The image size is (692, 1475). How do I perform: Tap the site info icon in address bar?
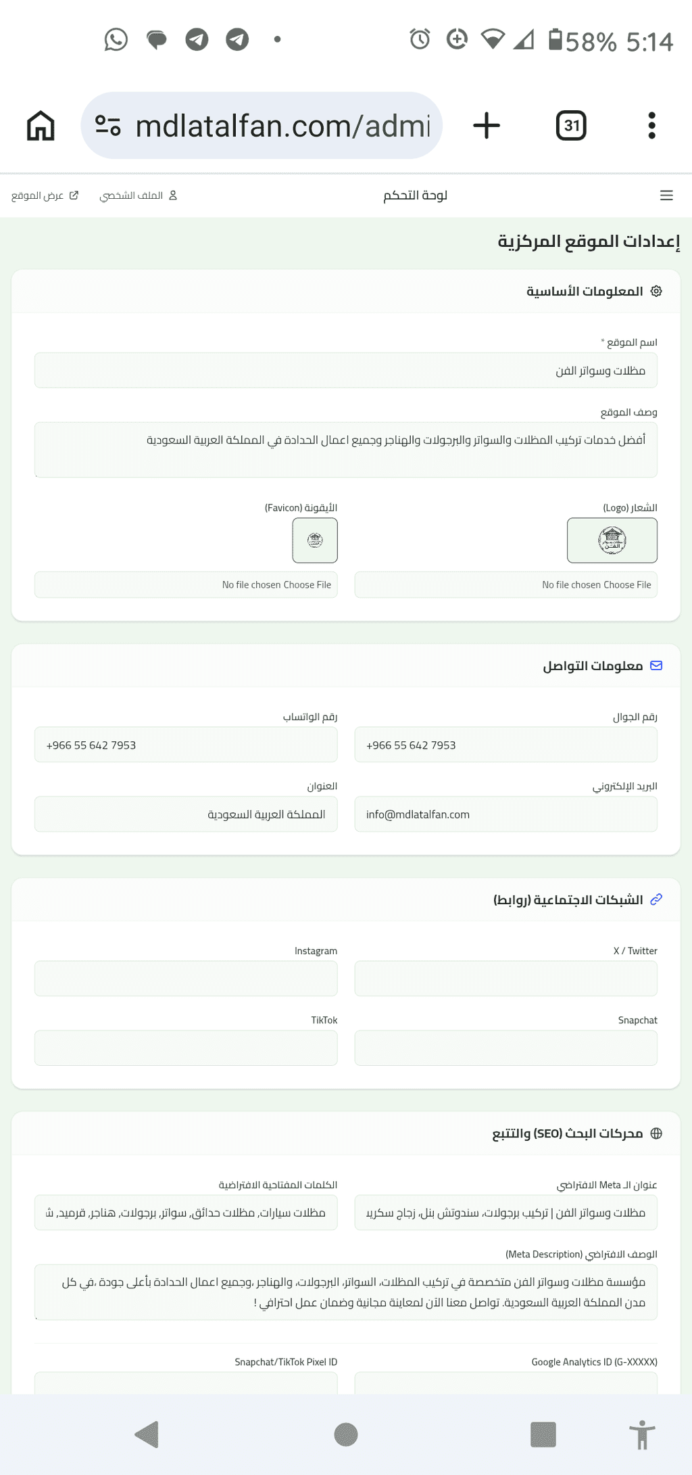tap(107, 126)
